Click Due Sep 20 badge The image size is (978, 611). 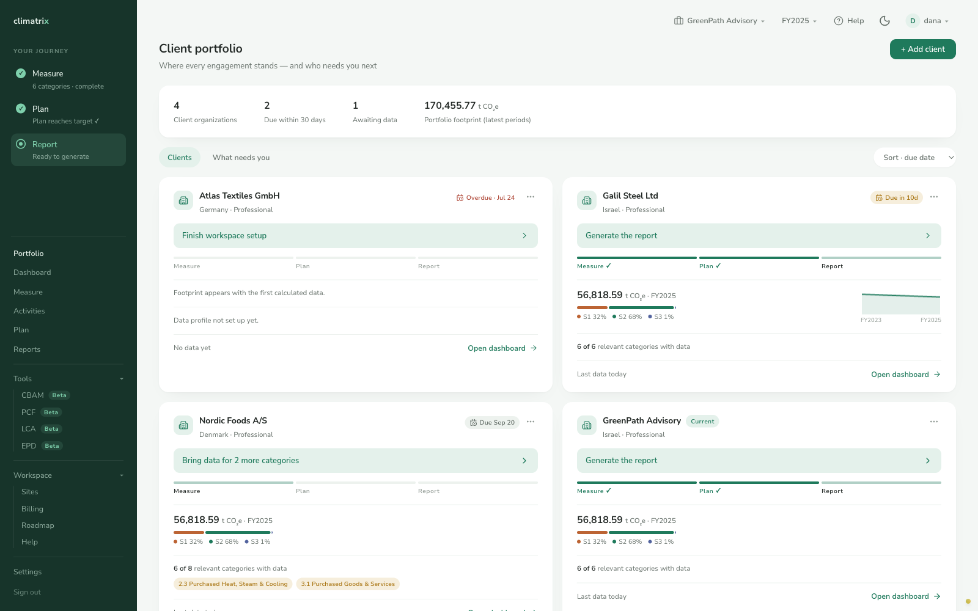pyautogui.click(x=492, y=423)
